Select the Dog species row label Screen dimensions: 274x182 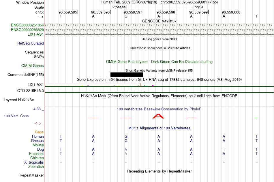click(41, 149)
